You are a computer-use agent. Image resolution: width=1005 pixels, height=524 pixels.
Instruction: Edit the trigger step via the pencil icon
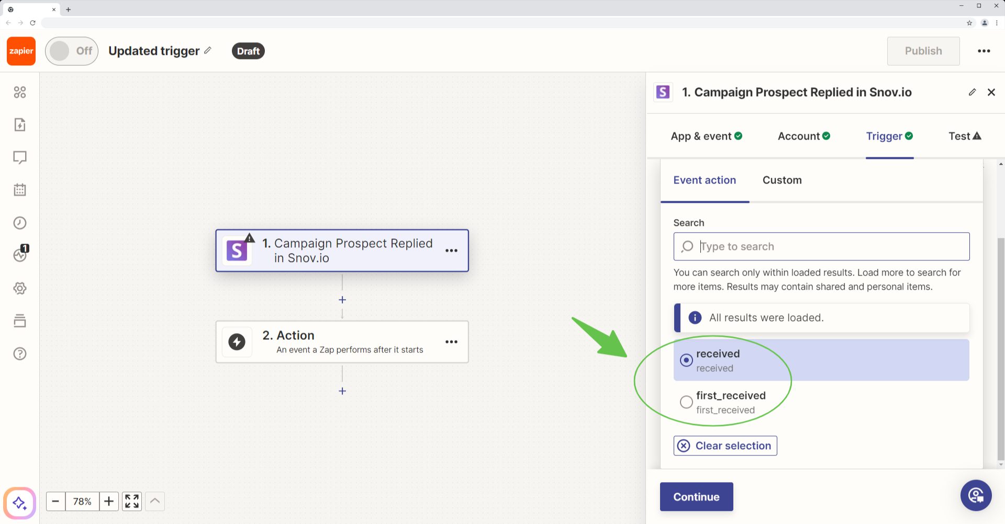(x=972, y=92)
